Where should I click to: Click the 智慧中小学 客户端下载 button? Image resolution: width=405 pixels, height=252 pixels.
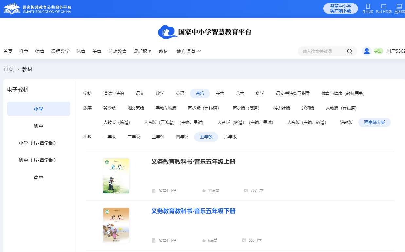[x=340, y=9]
